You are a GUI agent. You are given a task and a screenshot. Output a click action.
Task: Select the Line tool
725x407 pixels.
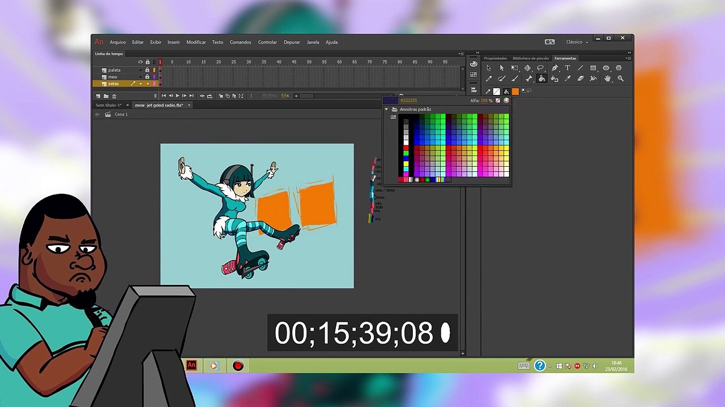point(580,68)
